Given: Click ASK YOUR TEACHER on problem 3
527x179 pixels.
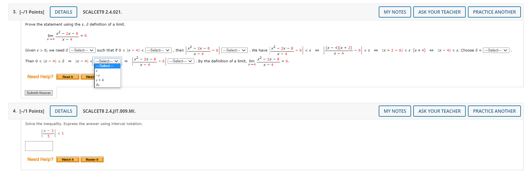Looking at the screenshot, I should [439, 12].
